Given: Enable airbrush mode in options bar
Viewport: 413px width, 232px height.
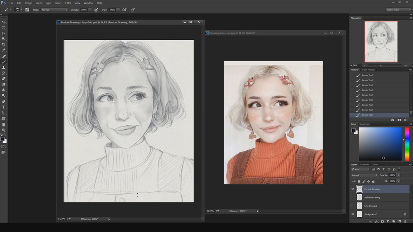Looking at the screenshot, I should click(x=125, y=10).
